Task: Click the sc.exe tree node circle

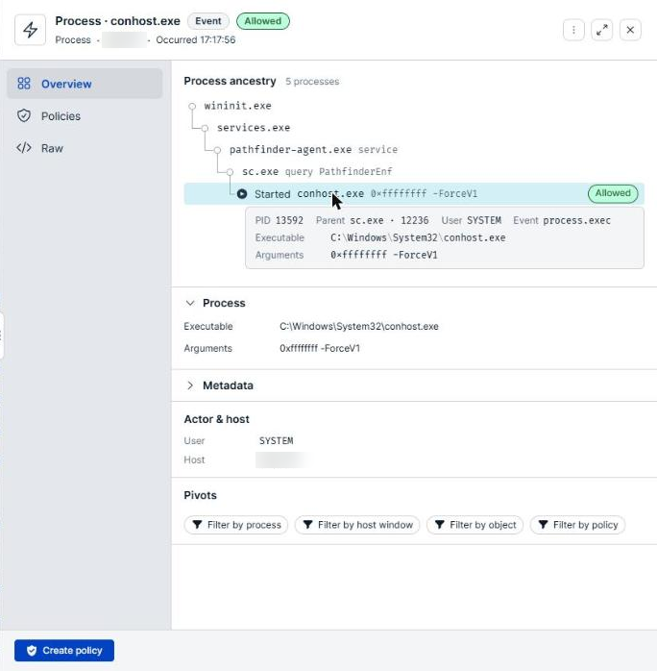Action: click(x=230, y=172)
